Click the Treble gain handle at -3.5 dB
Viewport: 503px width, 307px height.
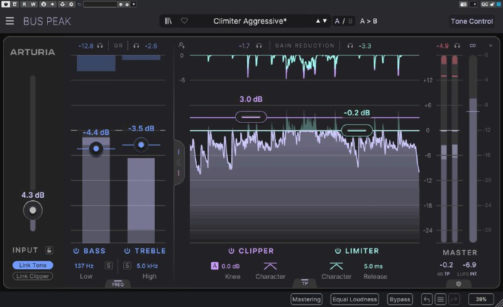pos(141,145)
